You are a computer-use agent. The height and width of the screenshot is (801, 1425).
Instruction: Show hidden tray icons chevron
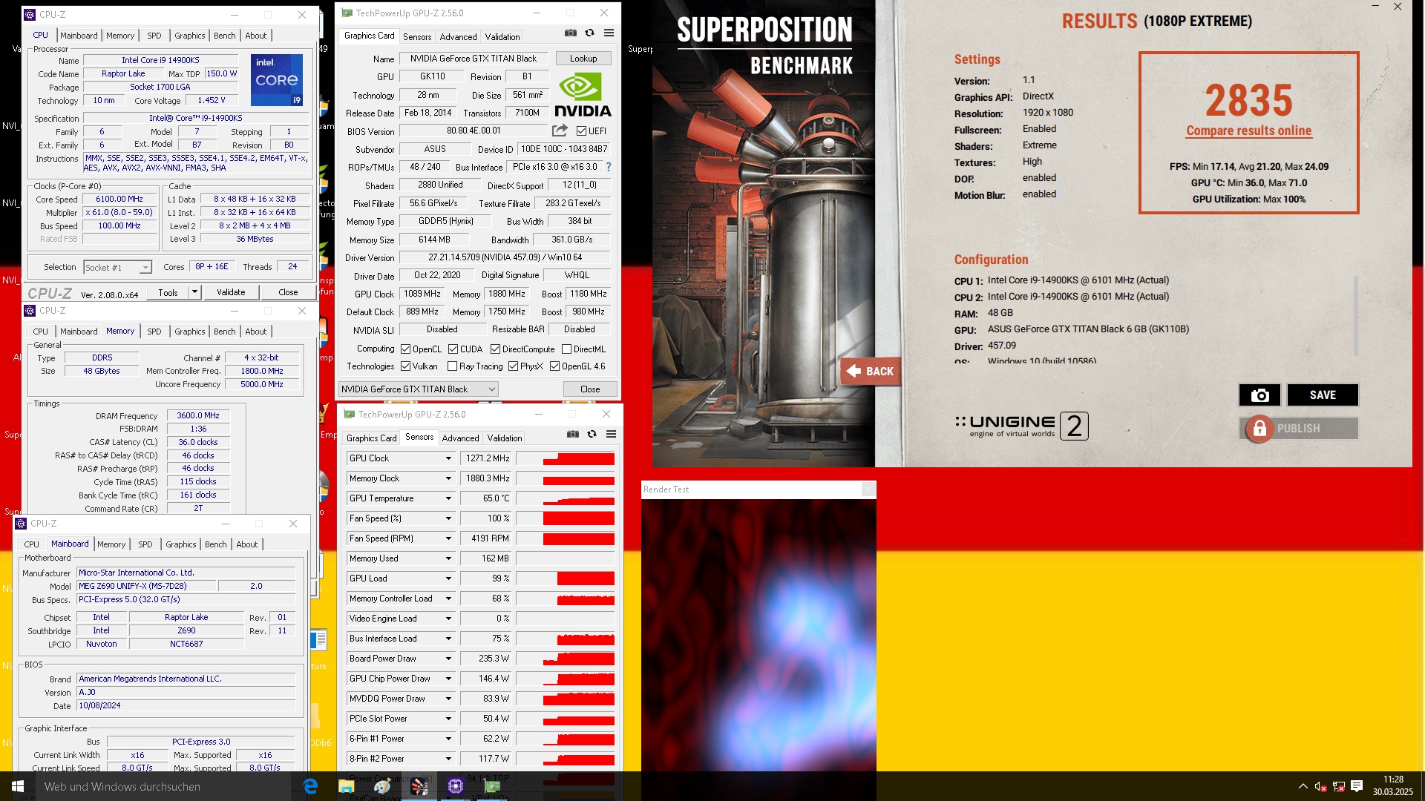[1303, 787]
